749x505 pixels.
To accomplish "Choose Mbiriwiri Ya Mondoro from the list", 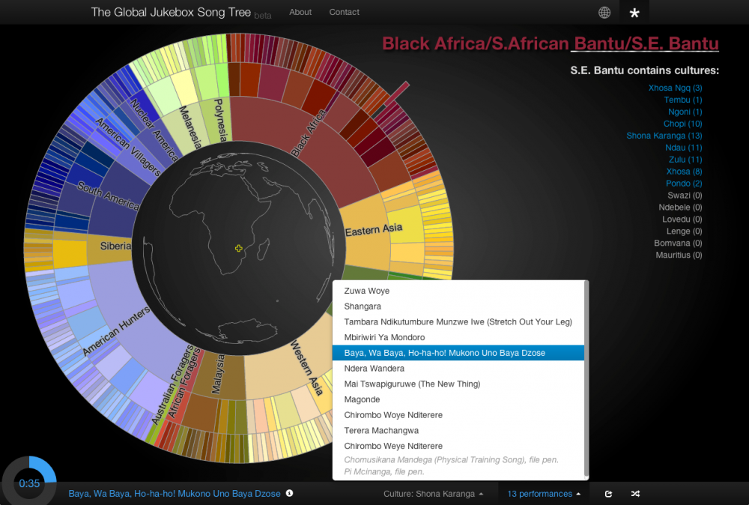I will click(x=384, y=337).
